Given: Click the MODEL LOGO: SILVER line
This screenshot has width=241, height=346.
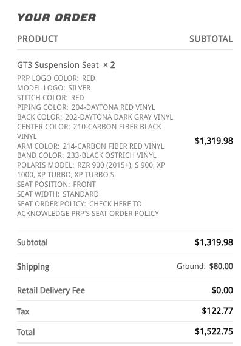Looking at the screenshot, I should coord(54,88).
